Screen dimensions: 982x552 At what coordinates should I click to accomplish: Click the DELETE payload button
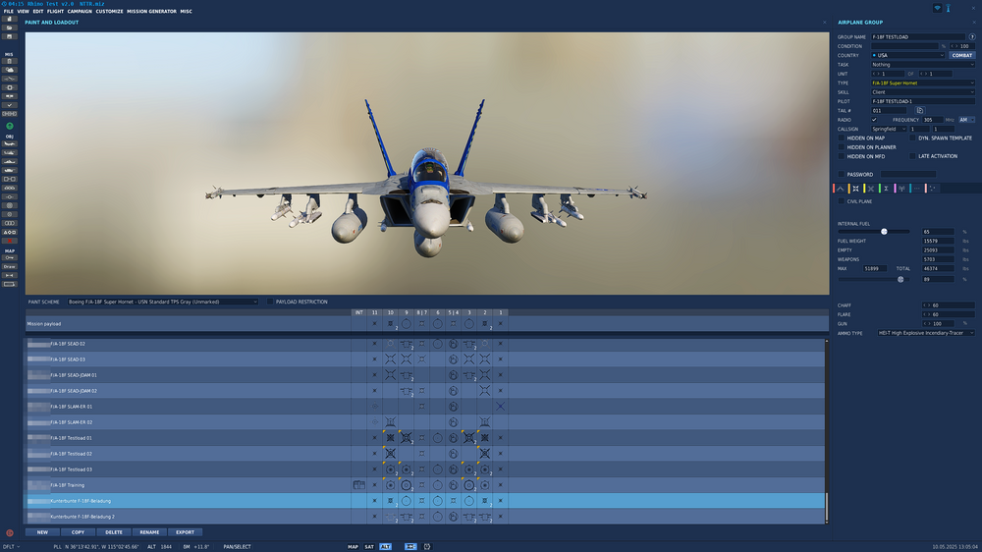tap(113, 532)
